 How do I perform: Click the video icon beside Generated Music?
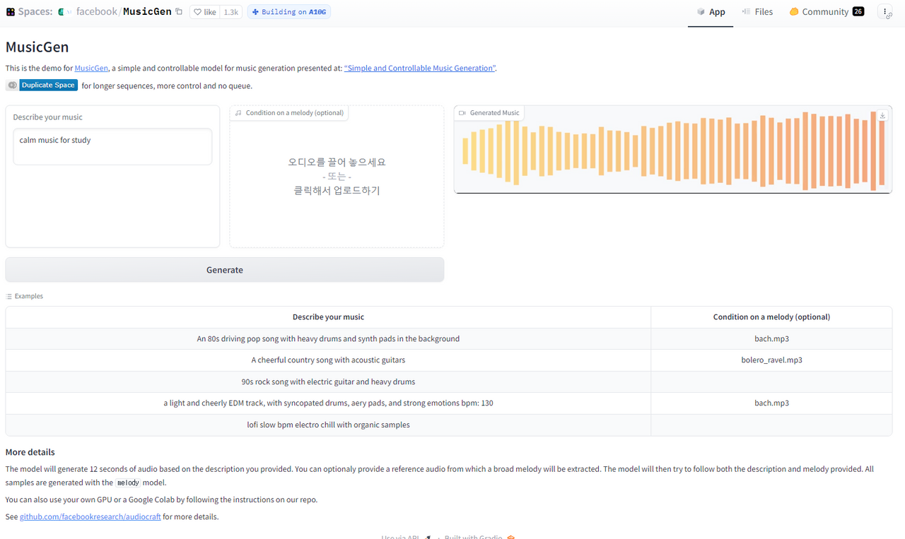(462, 113)
